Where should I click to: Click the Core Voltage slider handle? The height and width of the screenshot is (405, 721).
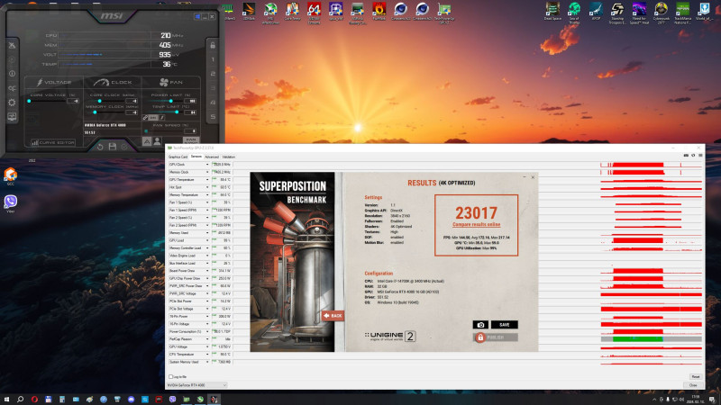[x=29, y=101]
